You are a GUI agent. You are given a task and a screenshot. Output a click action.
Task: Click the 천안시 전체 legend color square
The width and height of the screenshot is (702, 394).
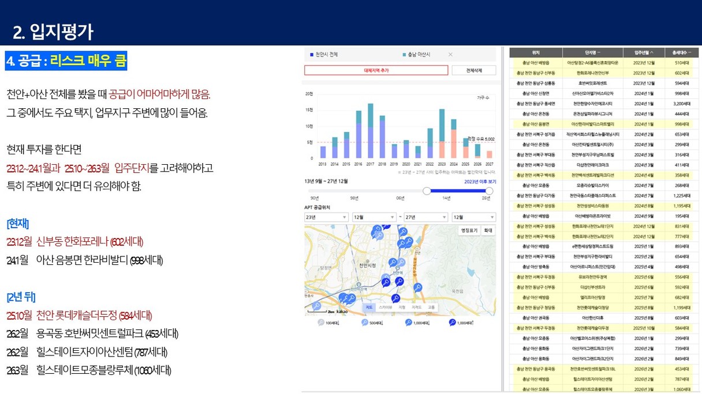[x=312, y=55]
